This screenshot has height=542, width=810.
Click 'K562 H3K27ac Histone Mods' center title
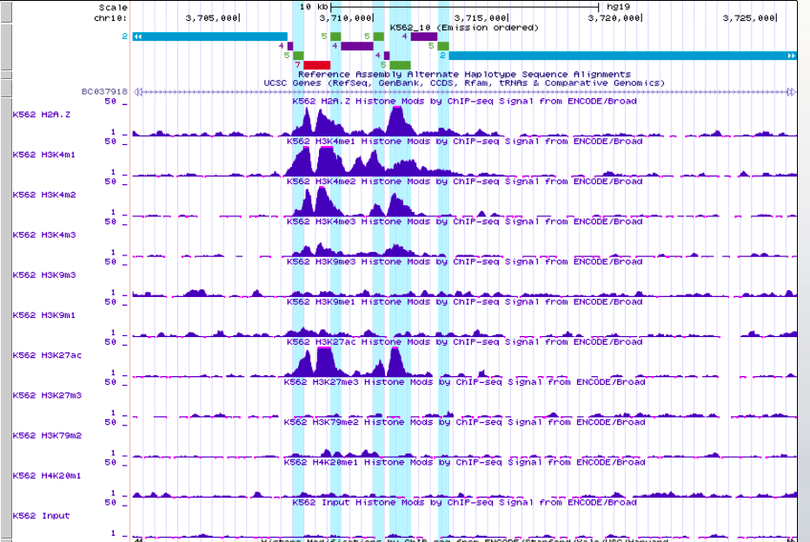coord(464,342)
